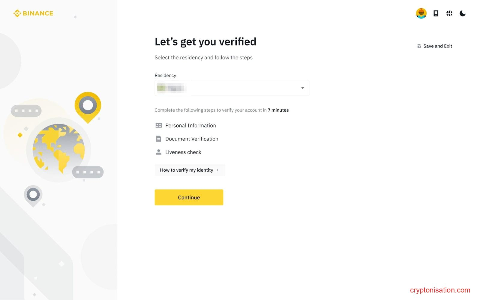
Task: Click the Save and Exit icon
Action: tap(419, 46)
